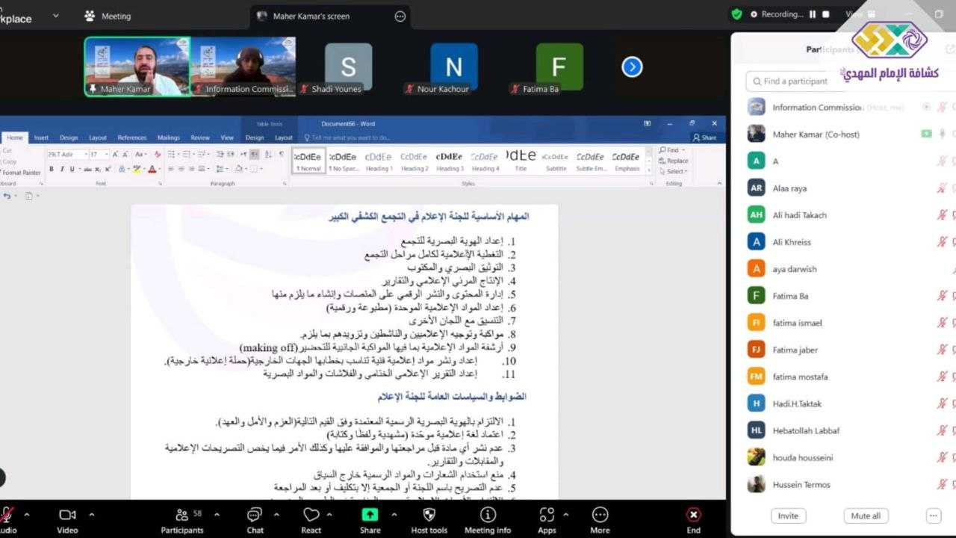Expand the Participants options arrow
This screenshot has height=538, width=956.
click(217, 514)
